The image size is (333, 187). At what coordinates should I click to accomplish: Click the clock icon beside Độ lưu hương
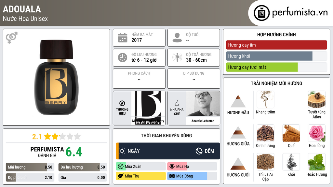pyautogui.click(x=123, y=57)
